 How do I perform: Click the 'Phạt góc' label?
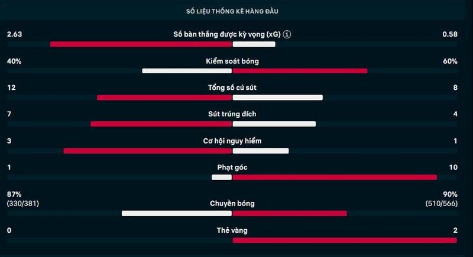pyautogui.click(x=232, y=167)
